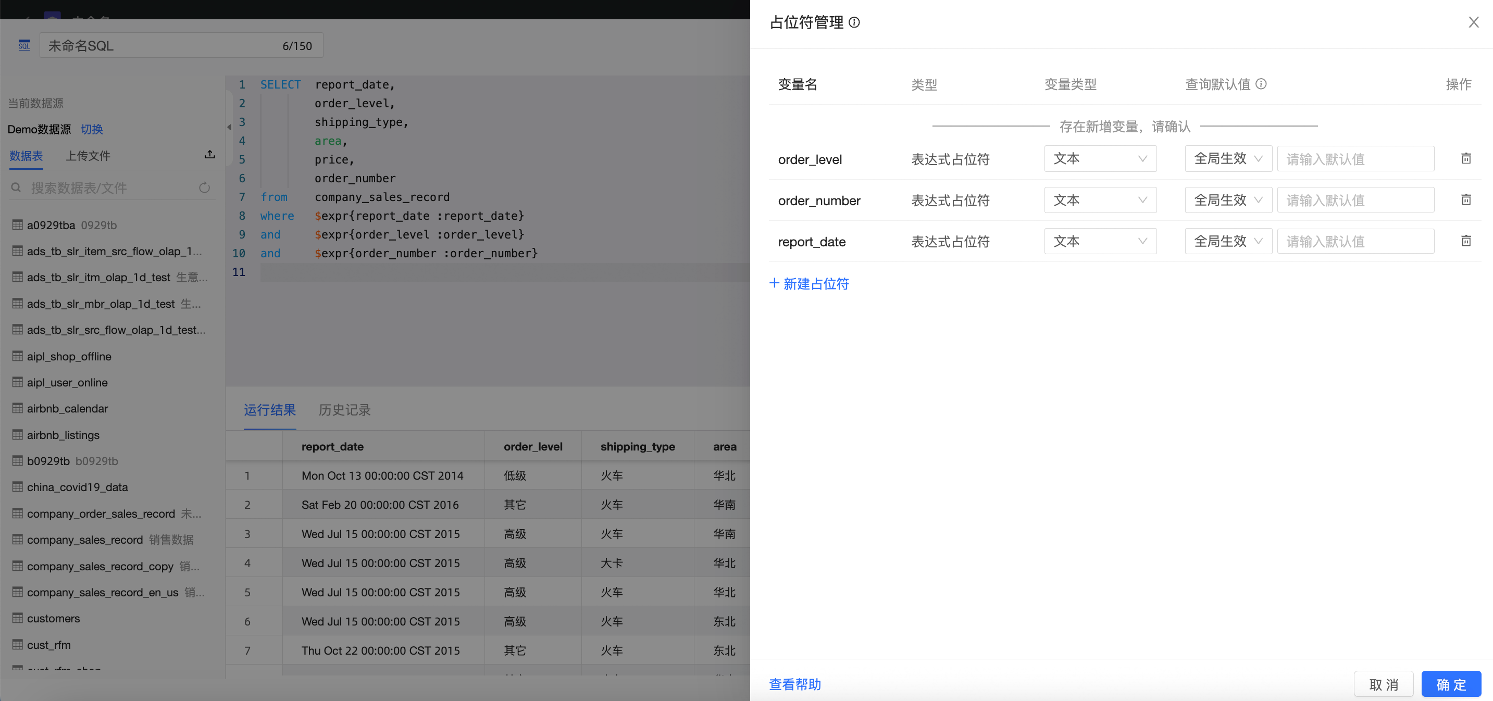Click table icon for customers

point(18,618)
